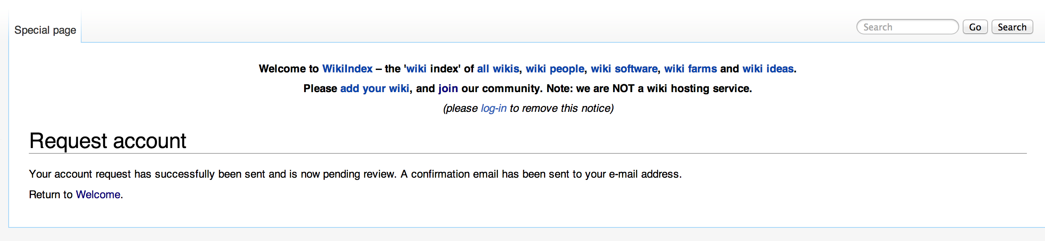
Task: Open the wiki ideas link
Action: pyautogui.click(x=768, y=69)
